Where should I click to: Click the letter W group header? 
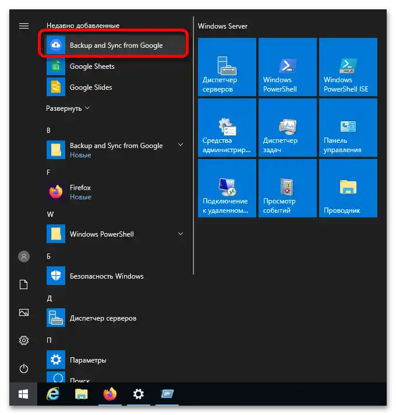[50, 214]
